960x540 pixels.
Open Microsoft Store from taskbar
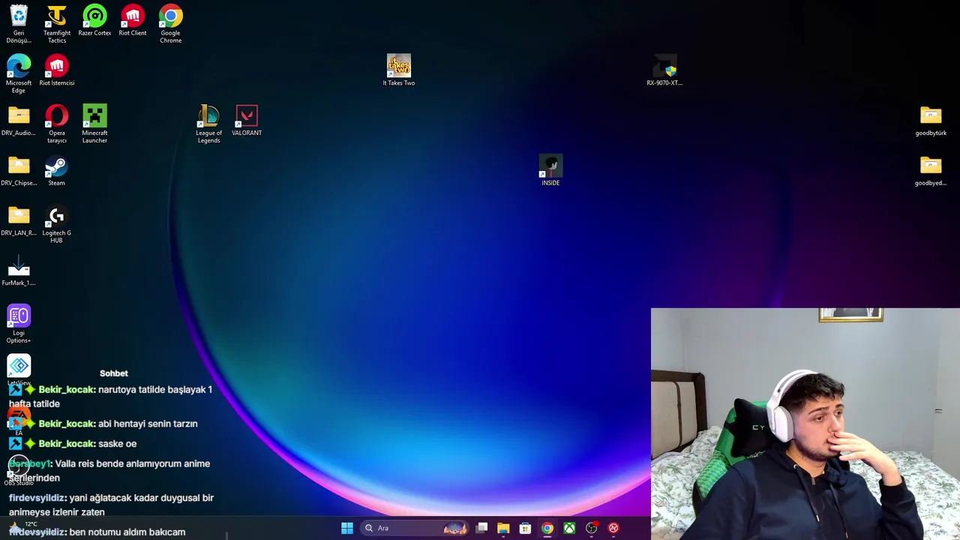(x=525, y=528)
